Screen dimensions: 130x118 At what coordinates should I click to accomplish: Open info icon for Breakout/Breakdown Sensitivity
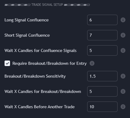[123, 76]
